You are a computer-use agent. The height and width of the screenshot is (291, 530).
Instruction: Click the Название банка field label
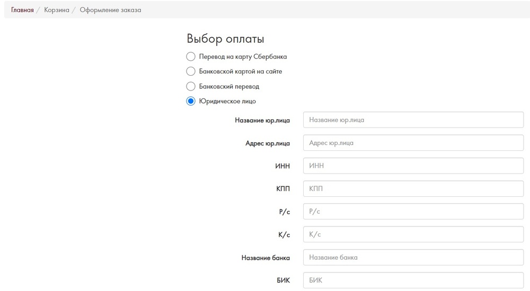266,258
